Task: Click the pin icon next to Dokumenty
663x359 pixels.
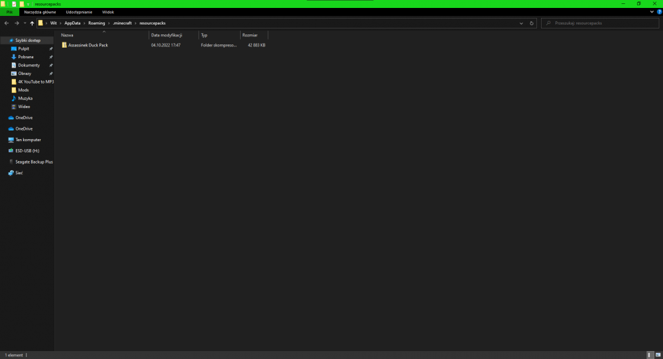Action: pyautogui.click(x=51, y=66)
